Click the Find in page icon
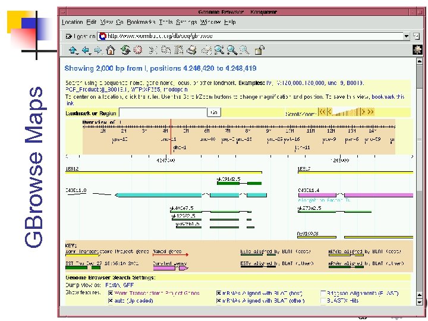Viewport: 428px width, 321px height. point(206,50)
